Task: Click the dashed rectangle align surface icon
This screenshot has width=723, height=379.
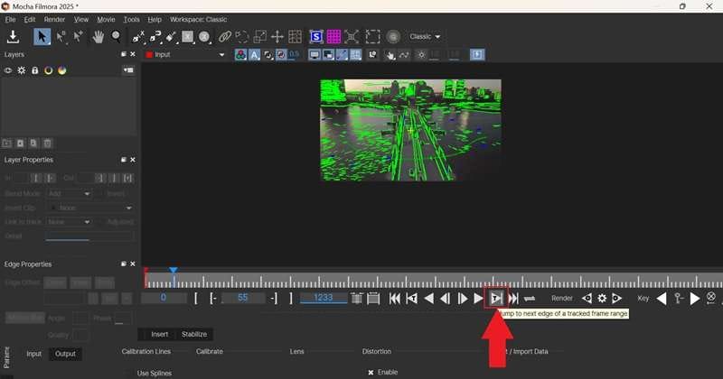Action: (x=372, y=36)
